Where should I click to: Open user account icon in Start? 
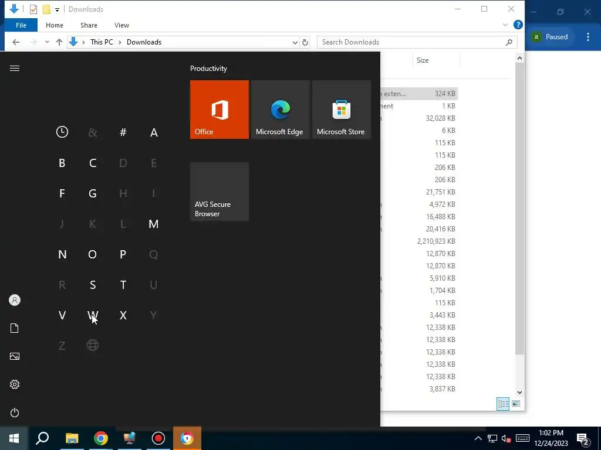(15, 300)
